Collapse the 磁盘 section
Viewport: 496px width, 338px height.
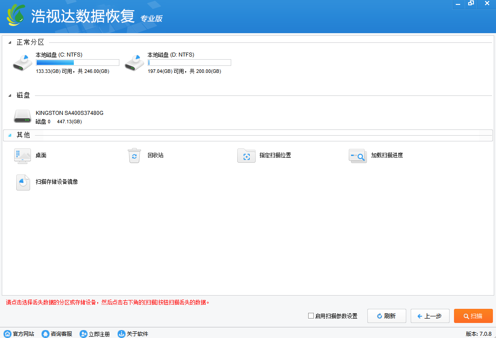pos(10,96)
